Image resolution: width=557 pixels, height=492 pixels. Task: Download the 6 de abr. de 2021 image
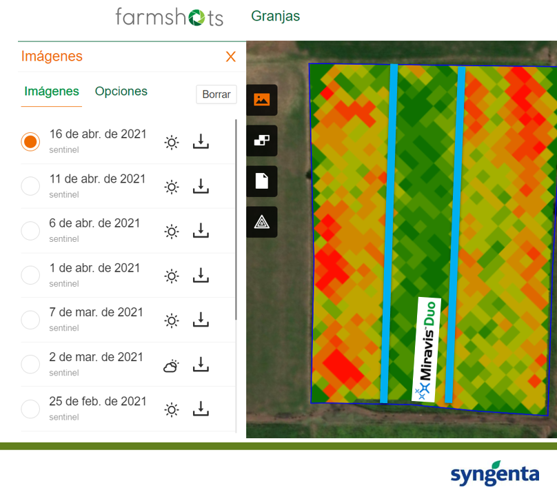201,230
